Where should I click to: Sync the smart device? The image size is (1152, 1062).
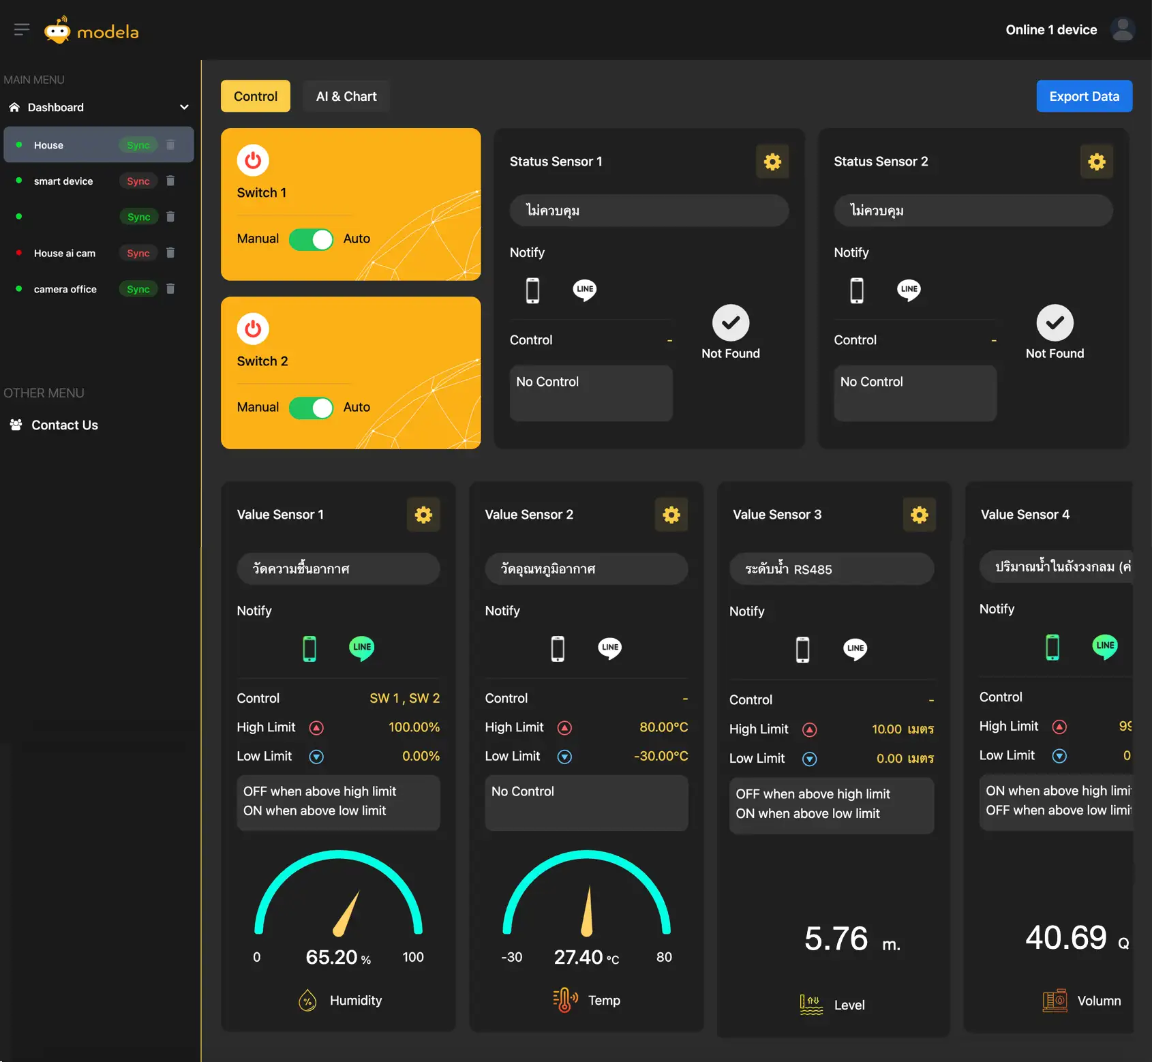pos(138,181)
